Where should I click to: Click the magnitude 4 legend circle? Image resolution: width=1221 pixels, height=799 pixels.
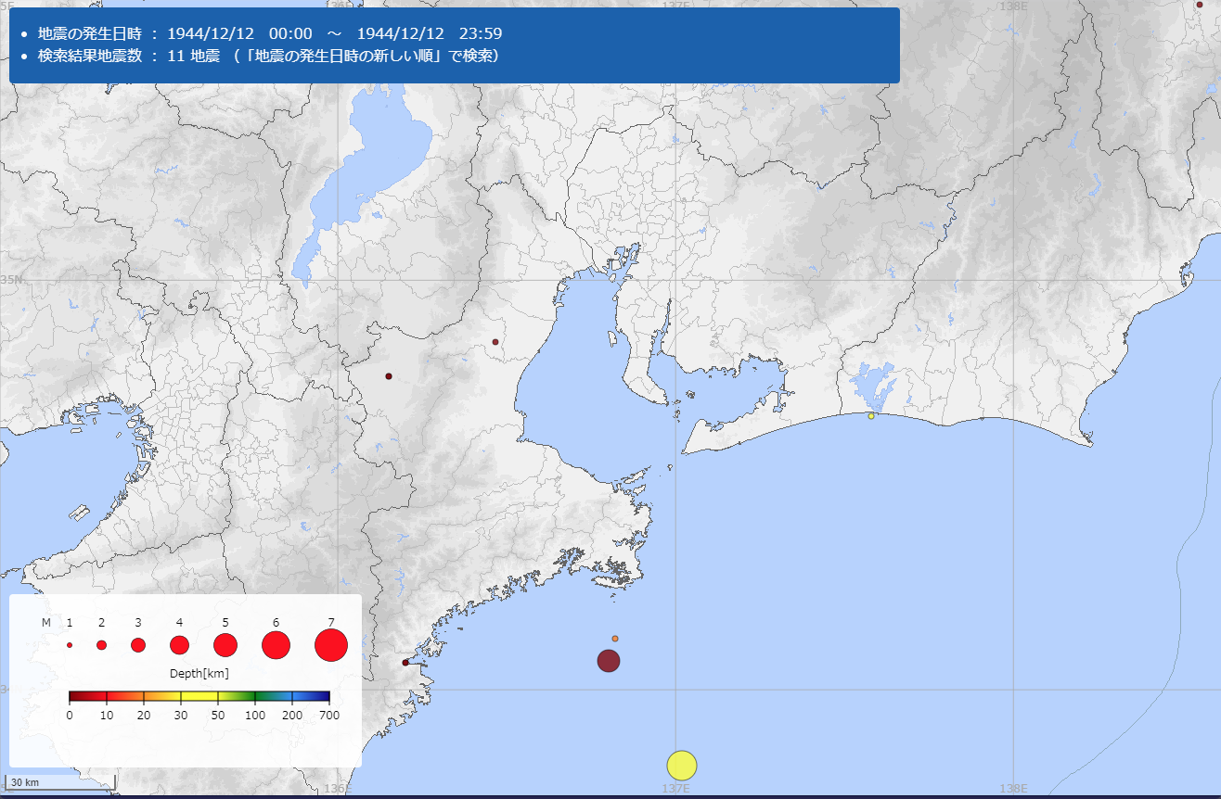[x=180, y=645]
